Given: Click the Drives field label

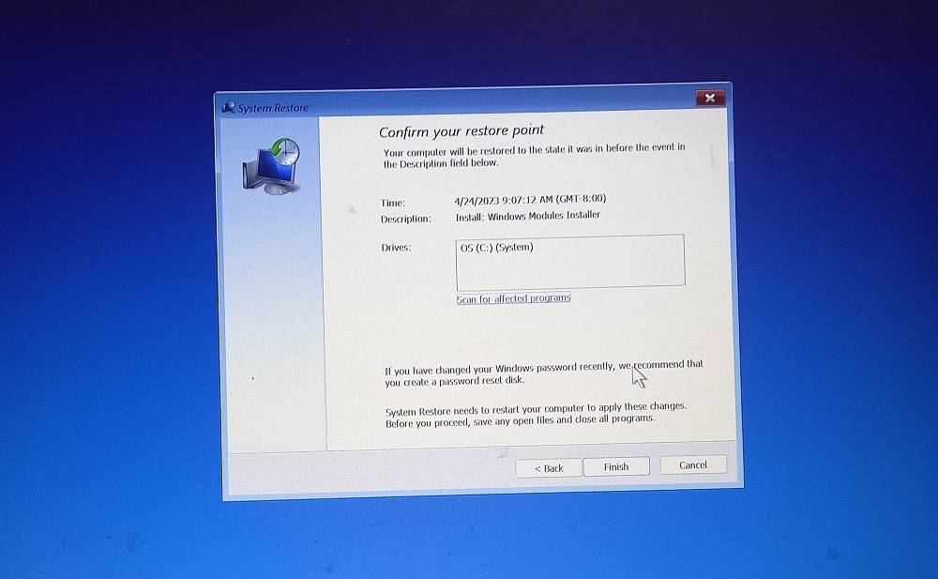Looking at the screenshot, I should 398,246.
